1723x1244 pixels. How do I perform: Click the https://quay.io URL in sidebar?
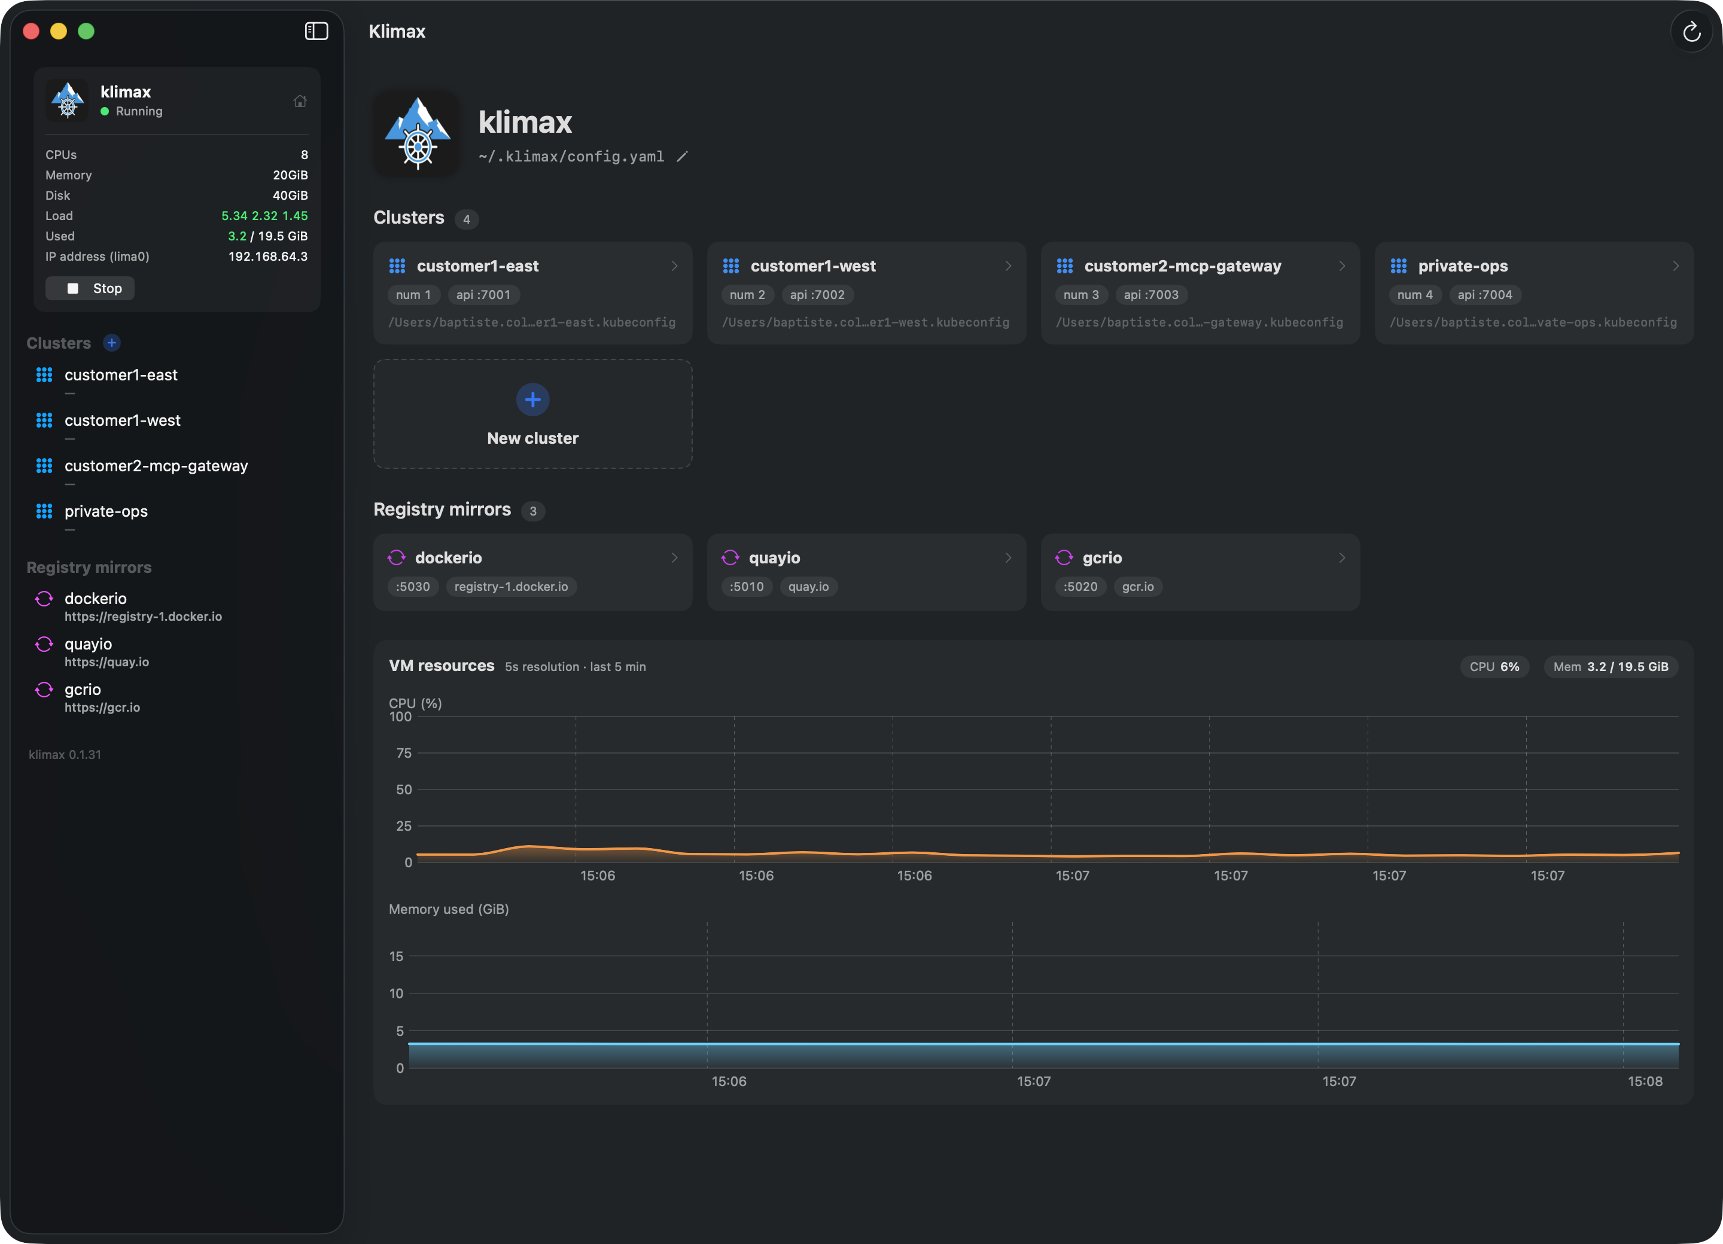[x=106, y=662]
